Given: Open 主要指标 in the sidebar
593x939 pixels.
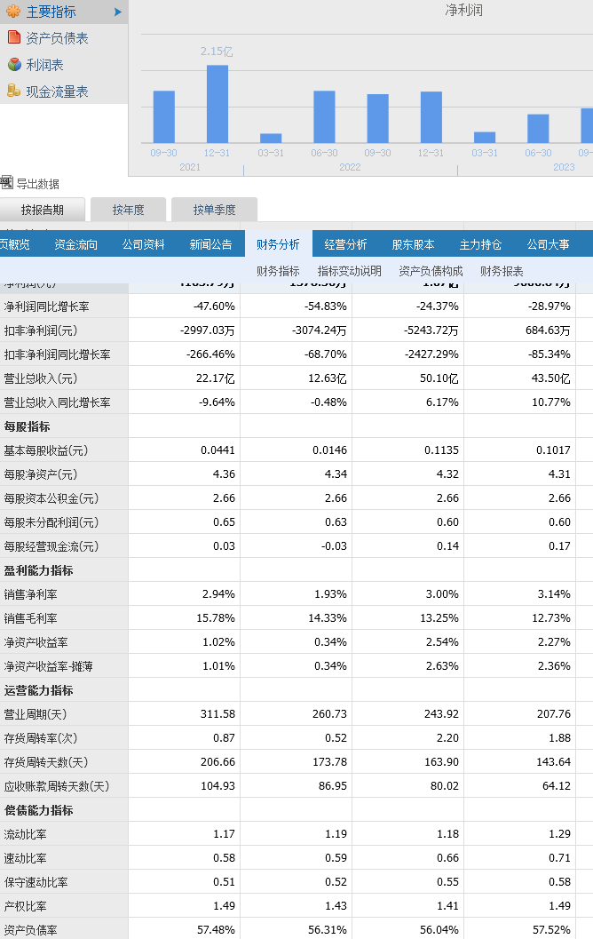Looking at the screenshot, I should click(51, 12).
